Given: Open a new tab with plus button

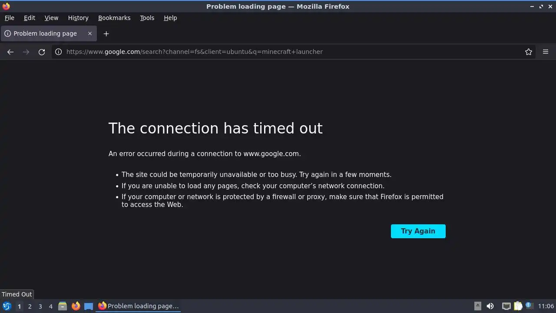Looking at the screenshot, I should [x=106, y=33].
